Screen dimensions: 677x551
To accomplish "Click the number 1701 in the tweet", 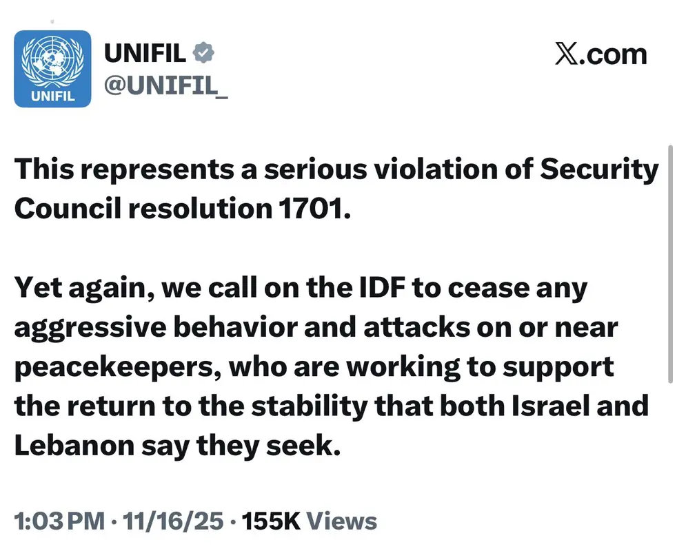I will (312, 207).
